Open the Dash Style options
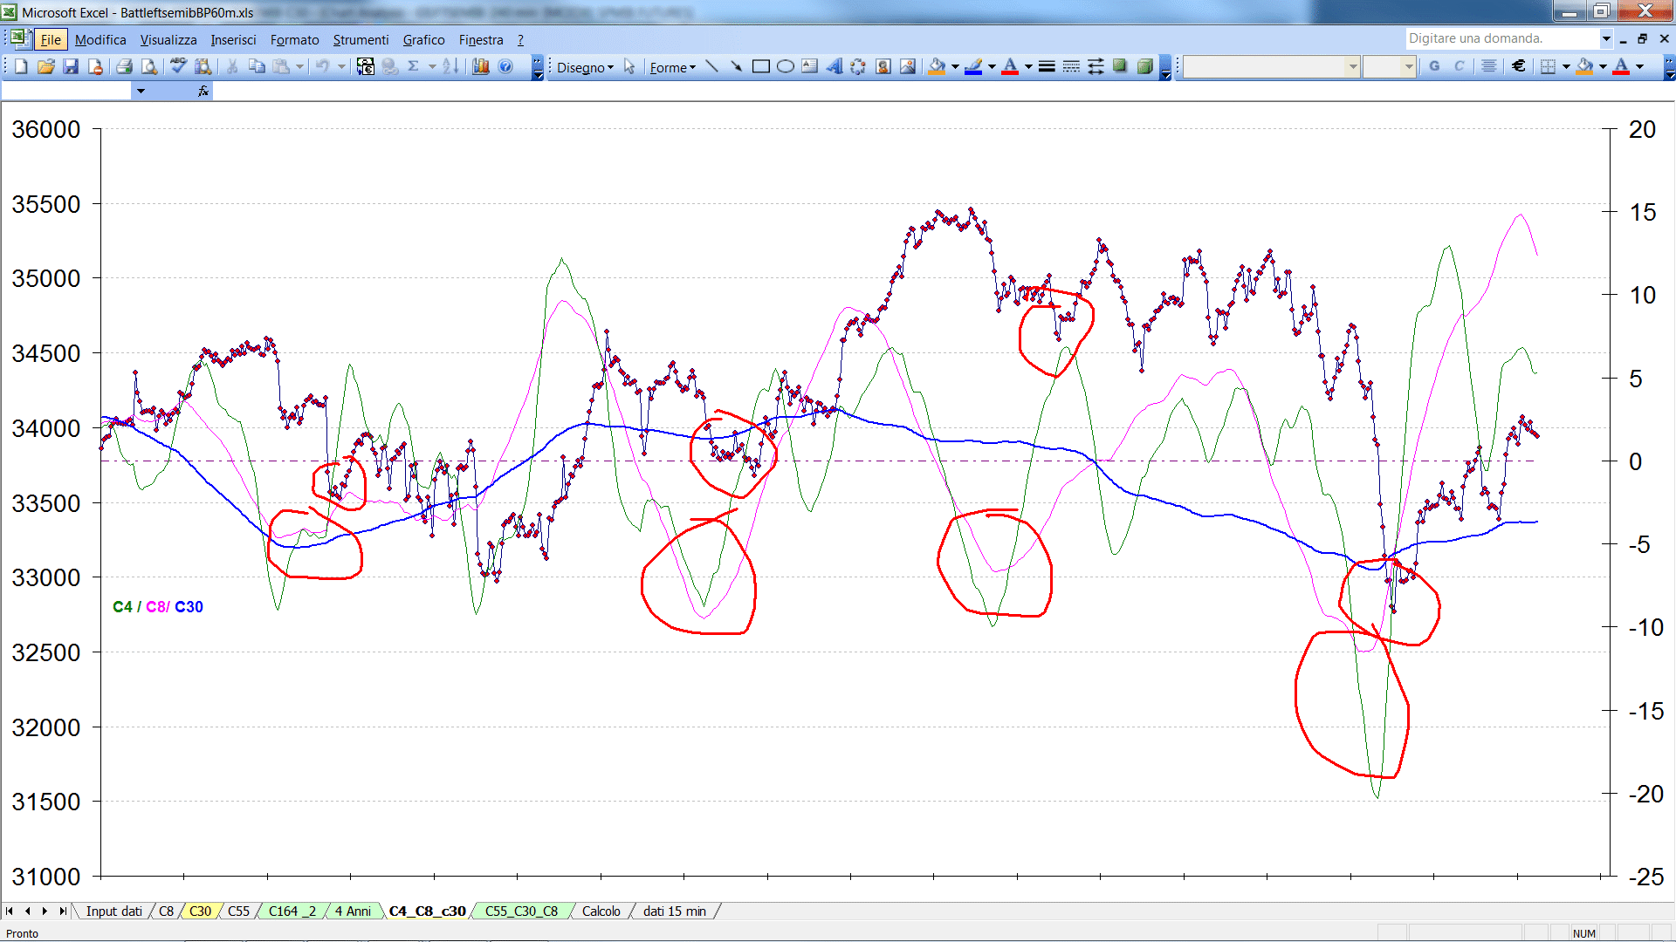Screen dimensions: 1676x942 1071,66
